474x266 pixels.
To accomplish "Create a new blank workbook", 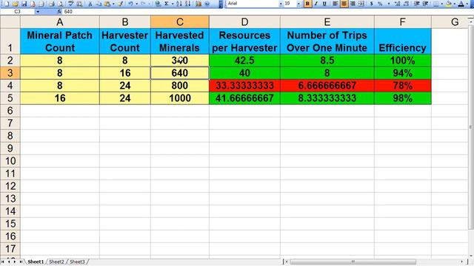I will pos(7,4).
